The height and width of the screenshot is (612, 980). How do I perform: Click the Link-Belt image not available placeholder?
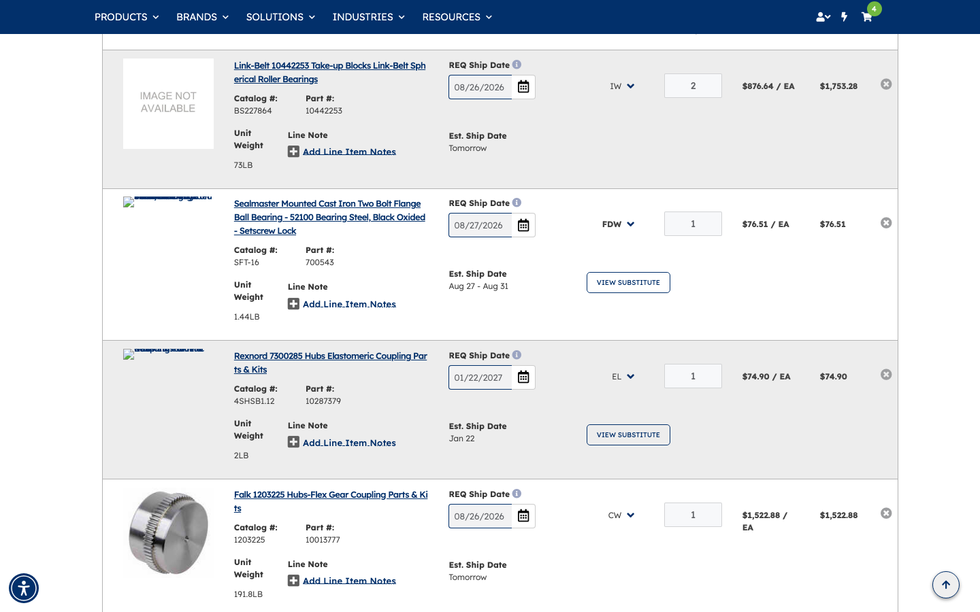coord(168,103)
